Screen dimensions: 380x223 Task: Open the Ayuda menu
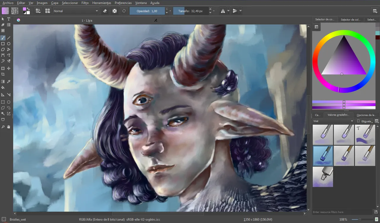pyautogui.click(x=155, y=3)
